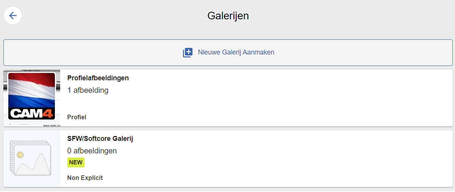Viewport: 455px width, 192px height.
Task: Click the sun circle in placeholder image
Action: point(20,155)
